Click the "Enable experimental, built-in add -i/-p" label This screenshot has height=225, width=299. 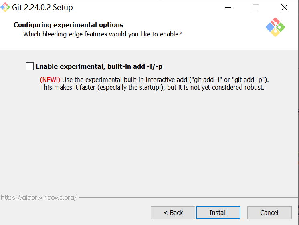tap(99, 67)
